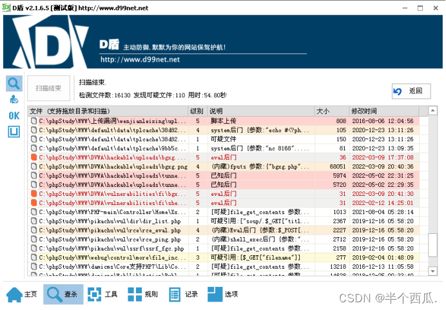
Task: Click file icon of dir_list.php row
Action: pyautogui.click(x=34, y=221)
